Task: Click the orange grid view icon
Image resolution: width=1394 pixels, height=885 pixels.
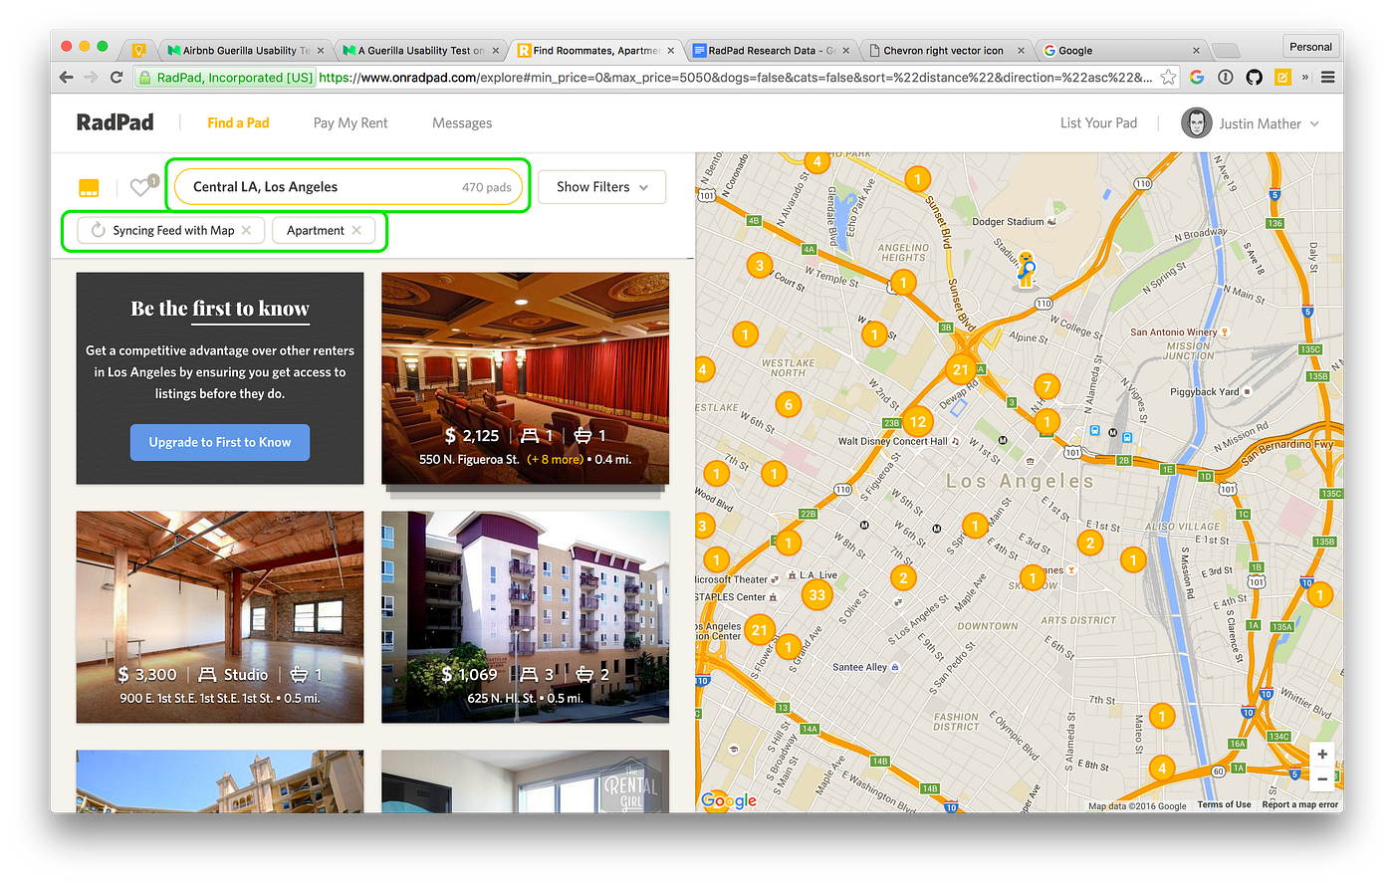Action: pos(89,186)
